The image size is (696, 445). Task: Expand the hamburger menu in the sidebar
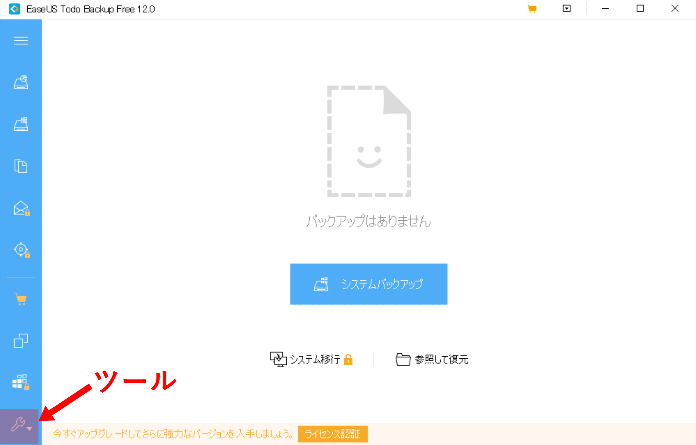(21, 40)
